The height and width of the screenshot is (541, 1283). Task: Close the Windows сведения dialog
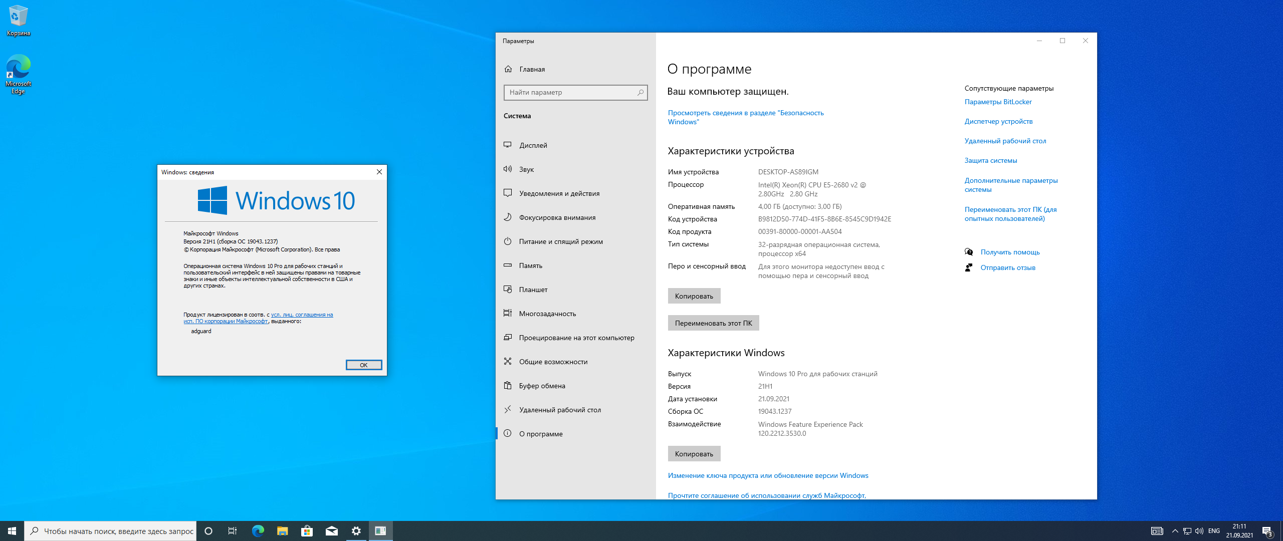click(x=379, y=172)
